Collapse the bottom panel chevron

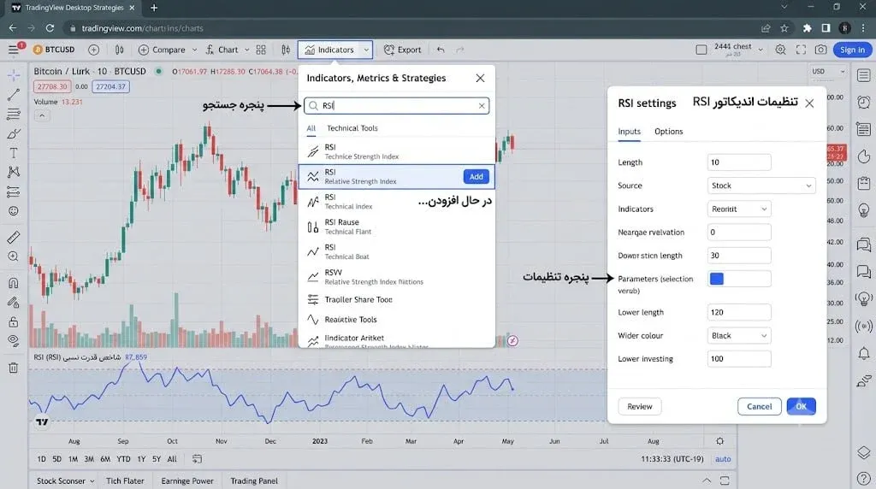pyautogui.click(x=707, y=480)
